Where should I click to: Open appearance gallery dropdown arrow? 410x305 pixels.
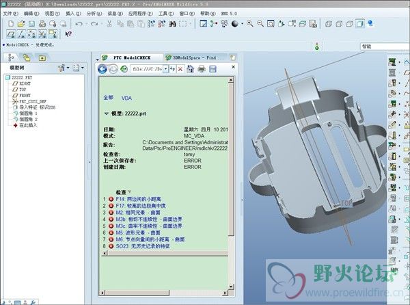point(242,24)
